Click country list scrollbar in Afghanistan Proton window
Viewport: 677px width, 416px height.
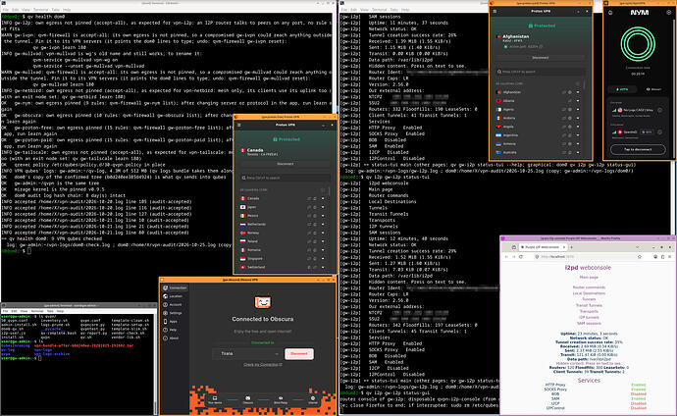click(x=585, y=85)
